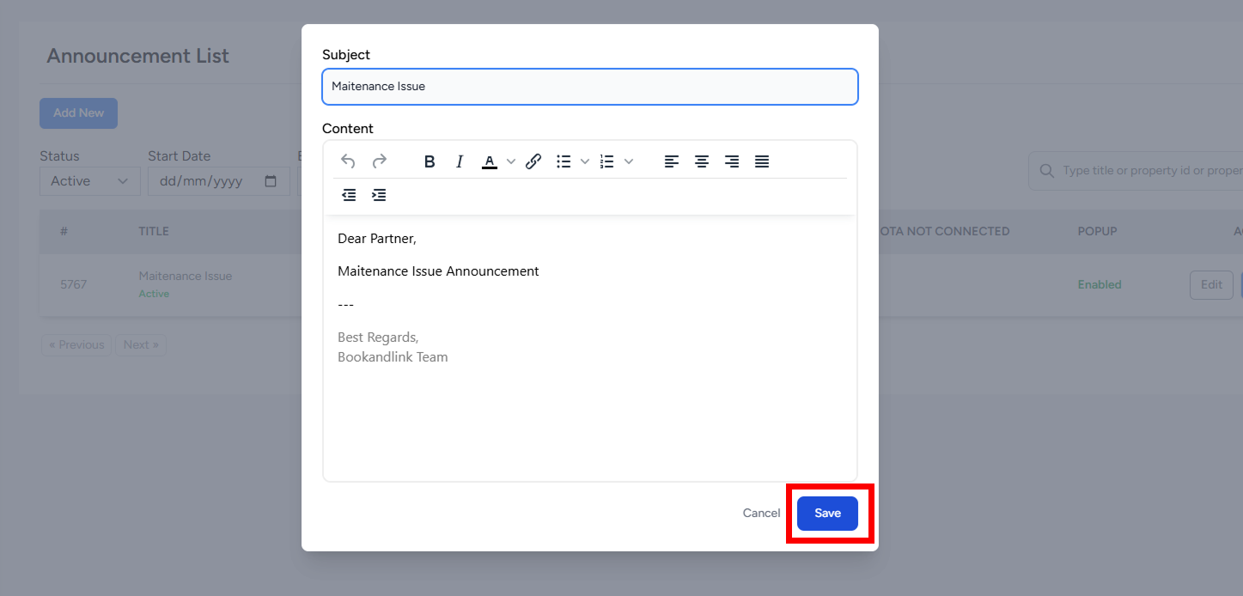Screen dimensions: 1243x596
Task: Insert a link with the chain icon
Action: (533, 161)
